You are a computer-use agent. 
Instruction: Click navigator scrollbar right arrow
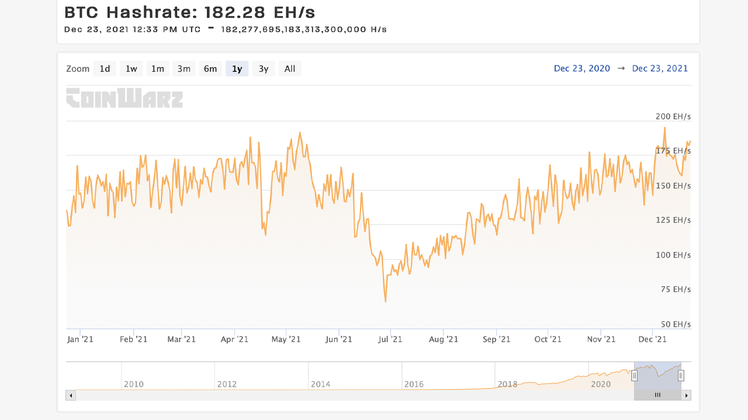coord(686,395)
